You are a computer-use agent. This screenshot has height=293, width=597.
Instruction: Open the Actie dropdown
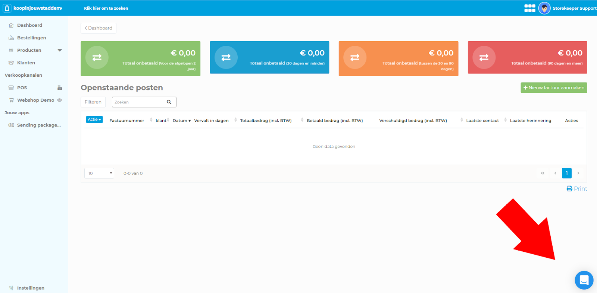[94, 120]
